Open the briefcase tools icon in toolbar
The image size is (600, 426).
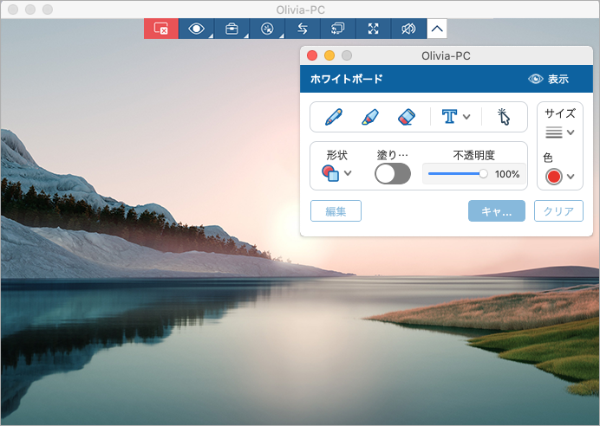[x=232, y=29]
